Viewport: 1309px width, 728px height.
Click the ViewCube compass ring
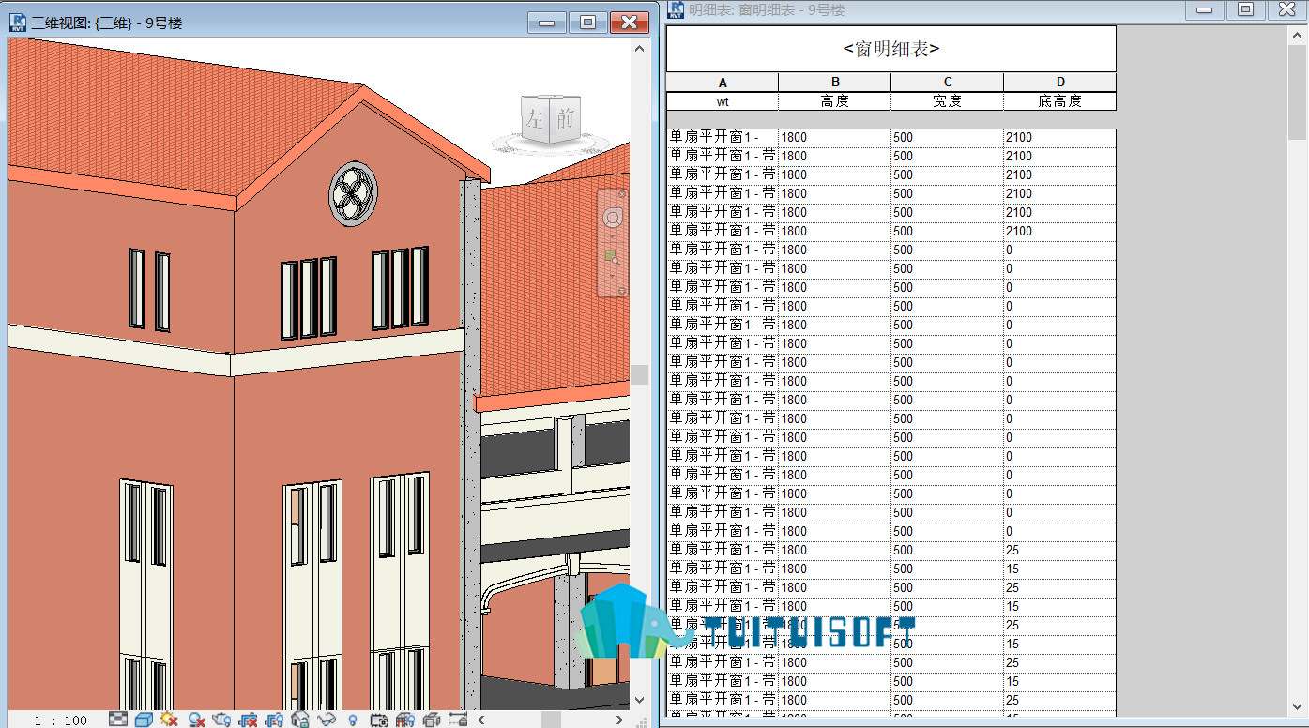(x=549, y=146)
